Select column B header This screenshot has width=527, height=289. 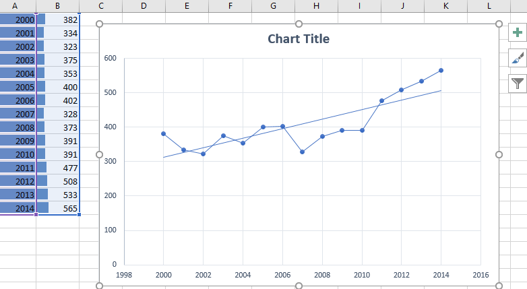(x=57, y=6)
